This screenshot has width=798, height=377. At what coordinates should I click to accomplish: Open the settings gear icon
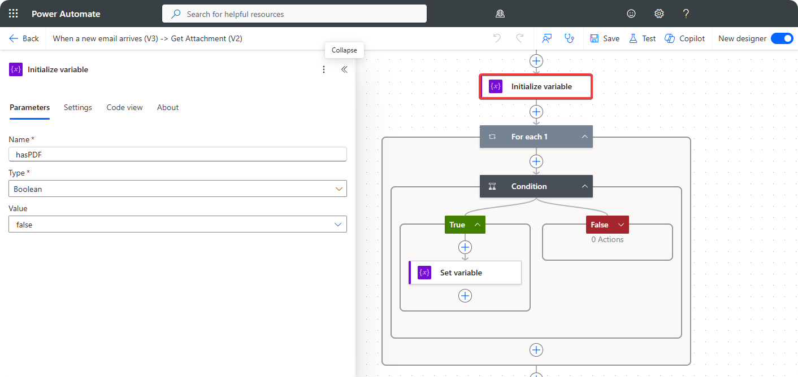tap(659, 14)
